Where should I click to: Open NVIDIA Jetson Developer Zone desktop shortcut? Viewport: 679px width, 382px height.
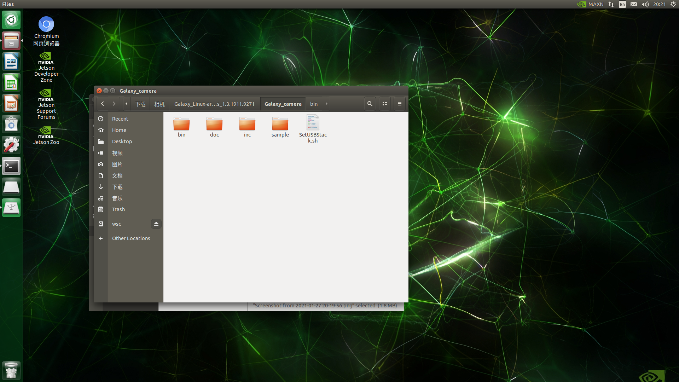(46, 67)
